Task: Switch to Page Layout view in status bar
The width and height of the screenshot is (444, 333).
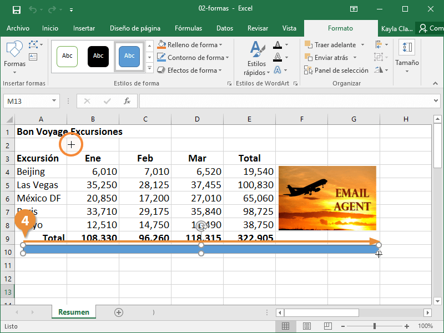Action: (306, 326)
